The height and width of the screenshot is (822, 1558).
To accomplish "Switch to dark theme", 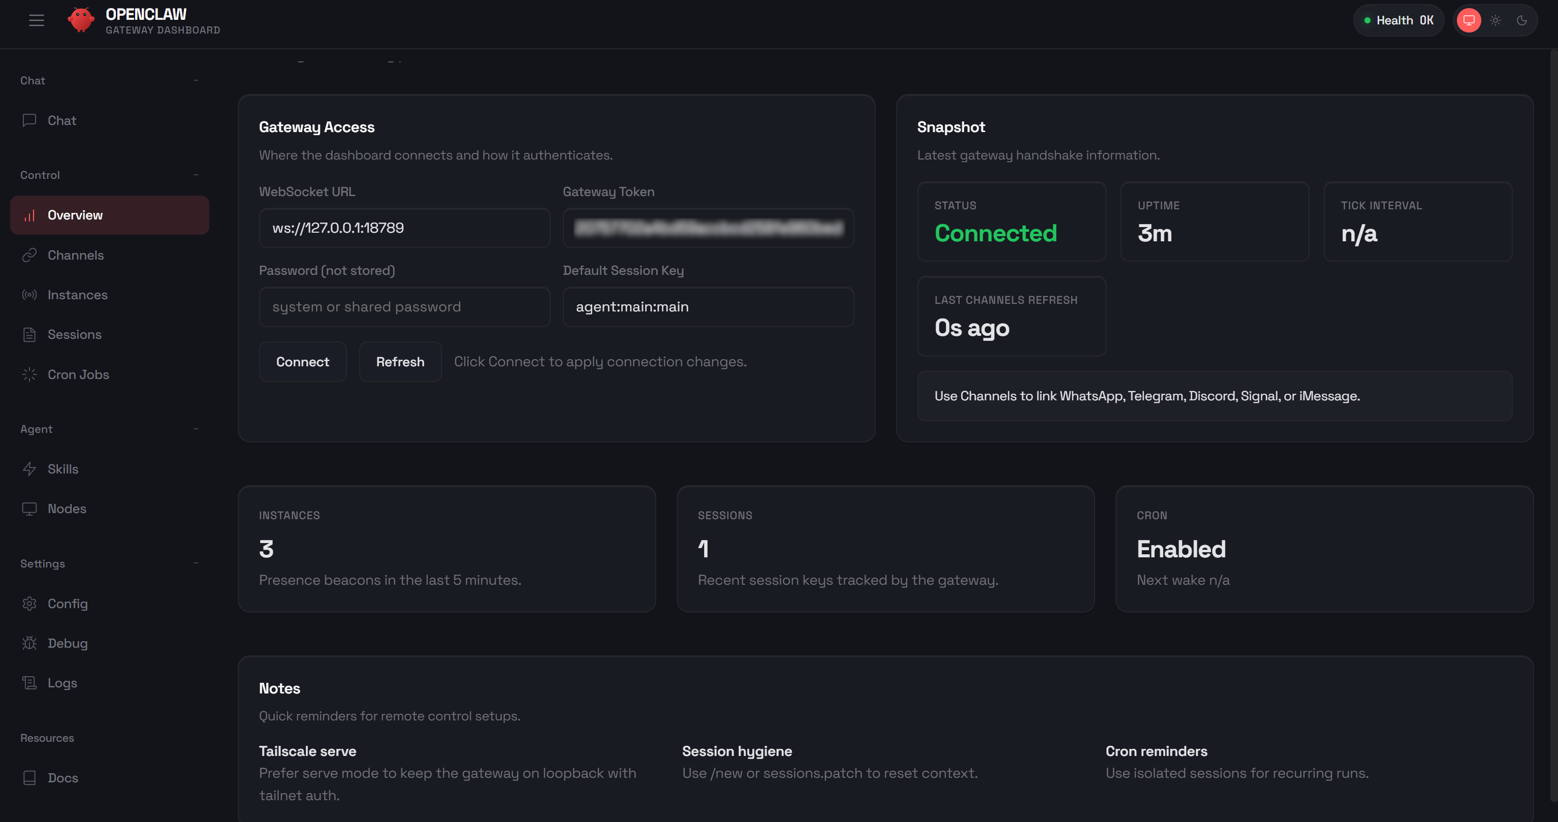I will coord(1522,20).
